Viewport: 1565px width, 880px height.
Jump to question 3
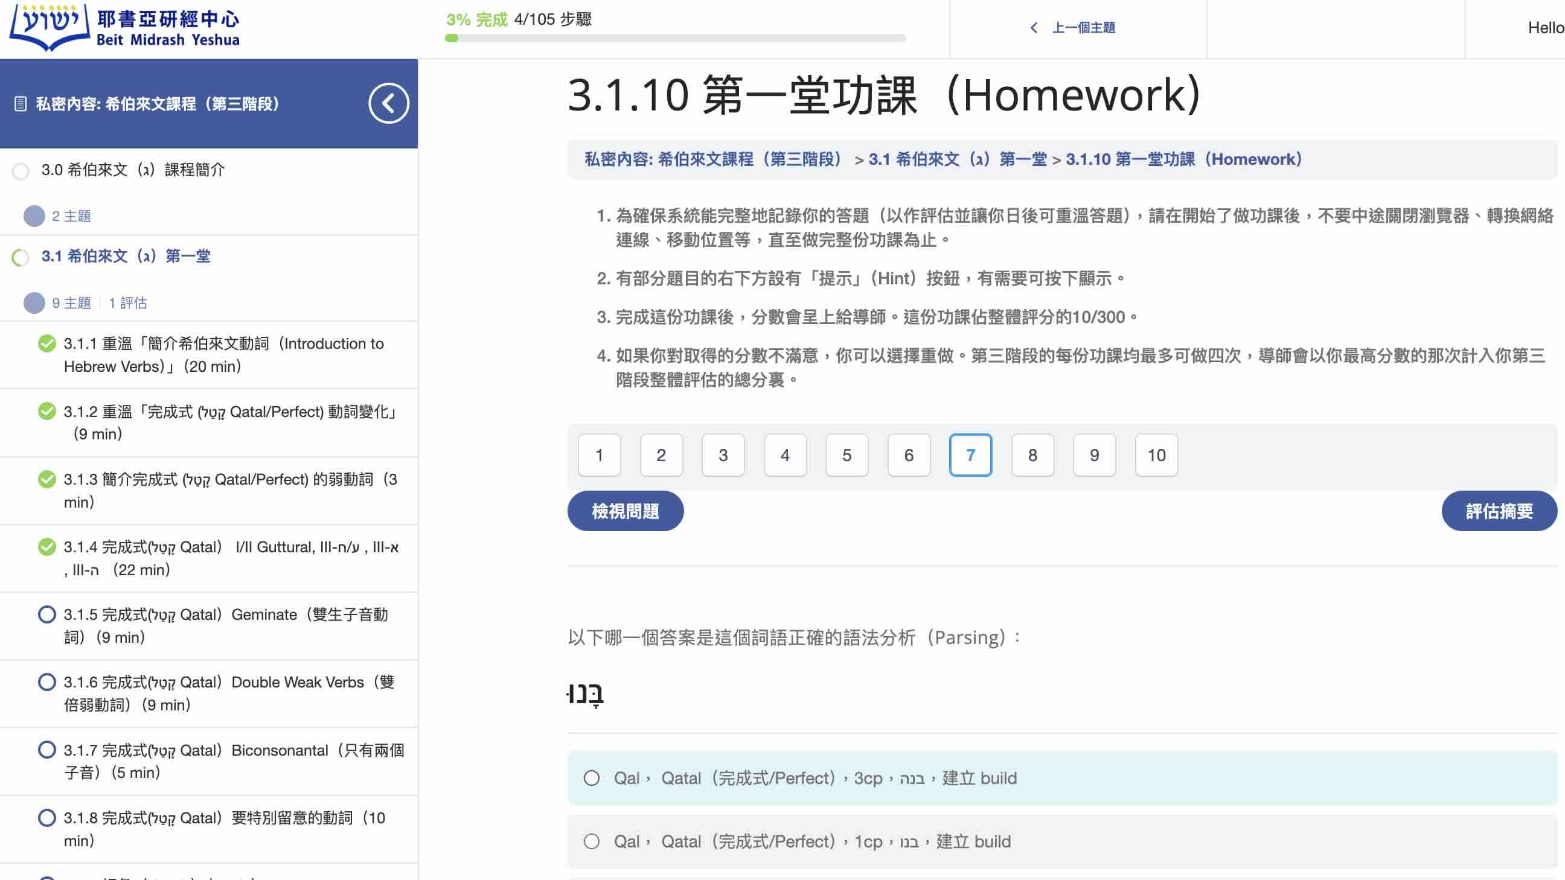(723, 456)
